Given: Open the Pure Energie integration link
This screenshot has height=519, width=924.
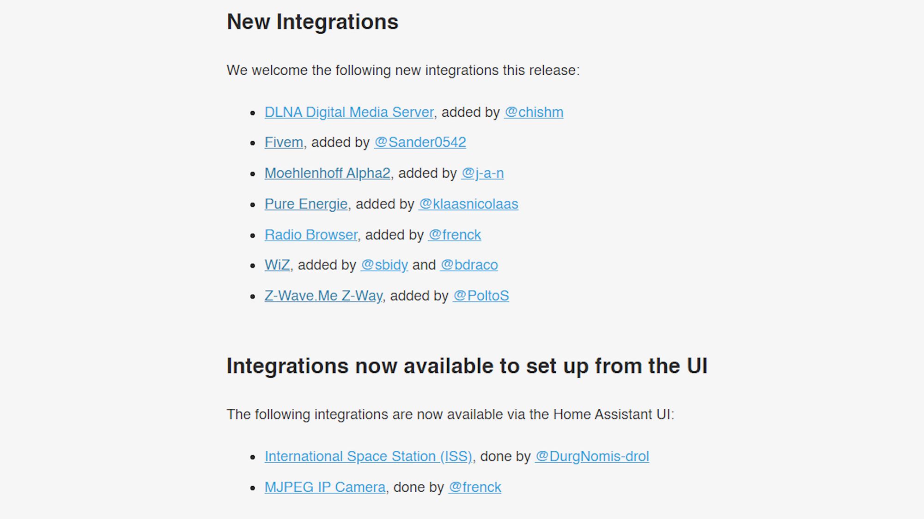Looking at the screenshot, I should (x=306, y=204).
